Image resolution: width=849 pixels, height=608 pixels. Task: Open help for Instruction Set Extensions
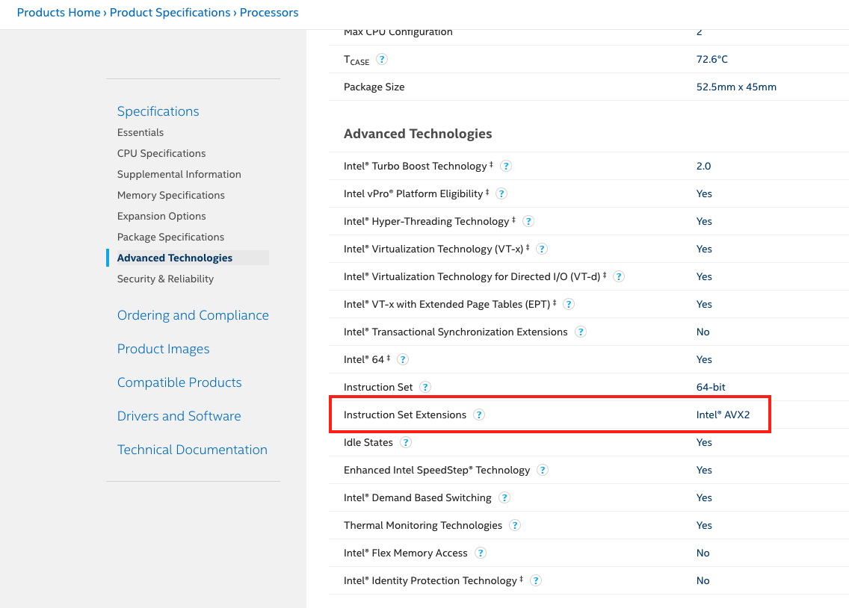479,415
